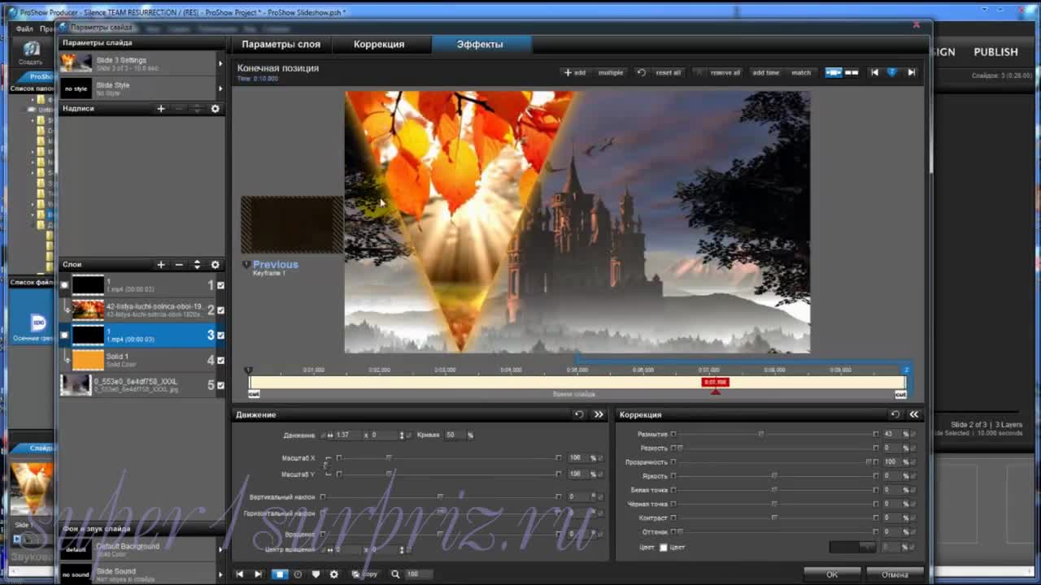Open the Previous keyframe dropdown triangle

point(246,265)
